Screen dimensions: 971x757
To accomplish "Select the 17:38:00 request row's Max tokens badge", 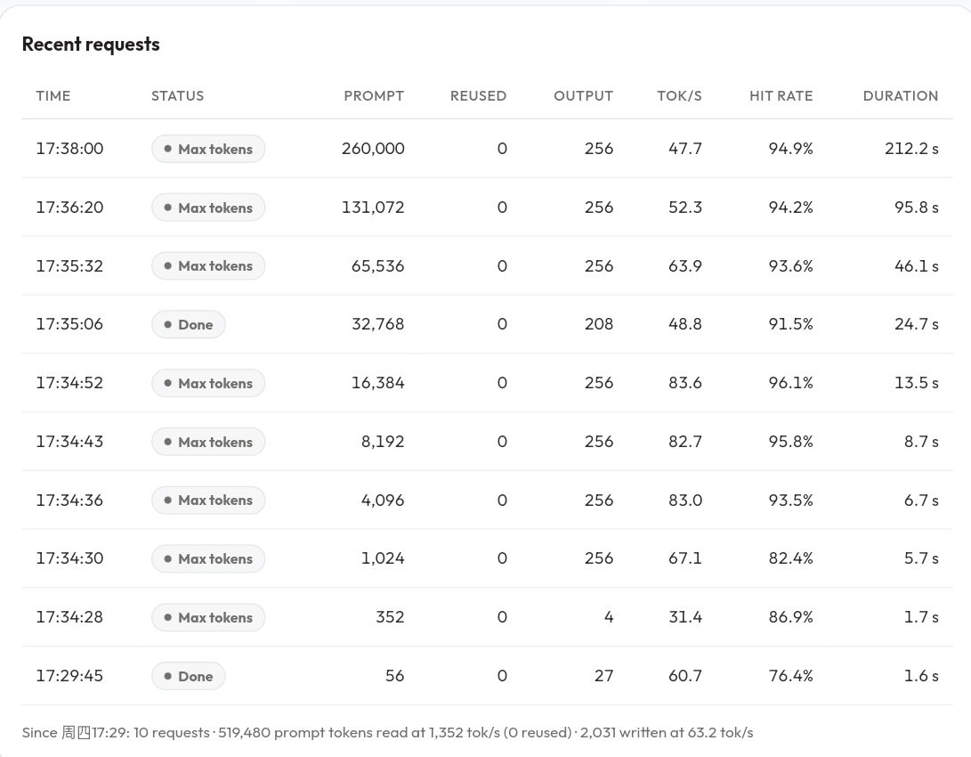I will [x=208, y=149].
